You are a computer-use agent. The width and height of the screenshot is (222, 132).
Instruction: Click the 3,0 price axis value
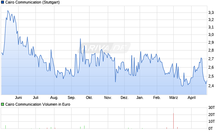[211, 35]
